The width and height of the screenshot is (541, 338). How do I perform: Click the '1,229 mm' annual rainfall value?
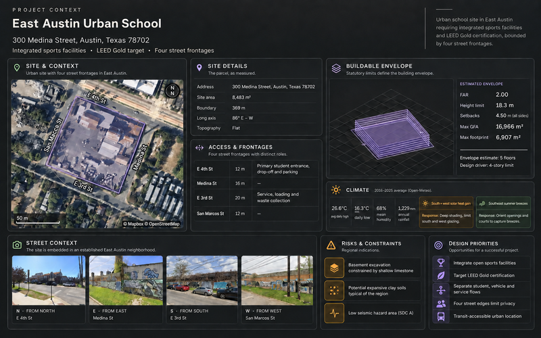tap(406, 208)
